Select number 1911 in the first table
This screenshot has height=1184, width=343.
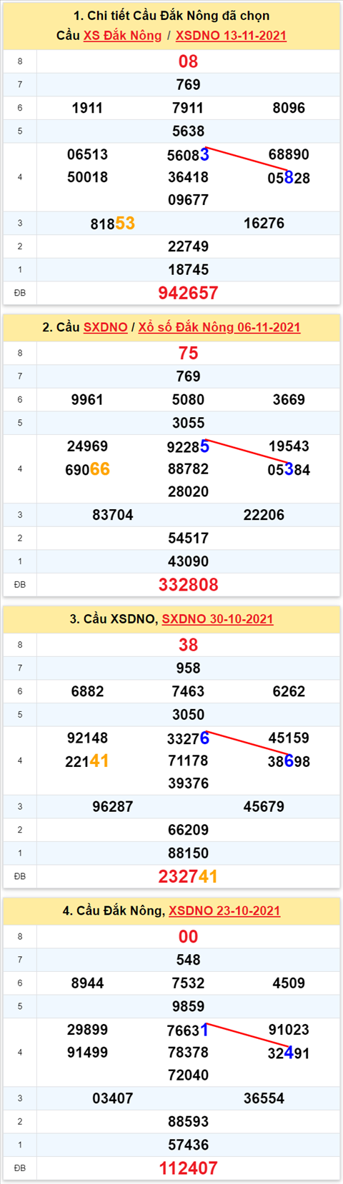click(x=87, y=108)
